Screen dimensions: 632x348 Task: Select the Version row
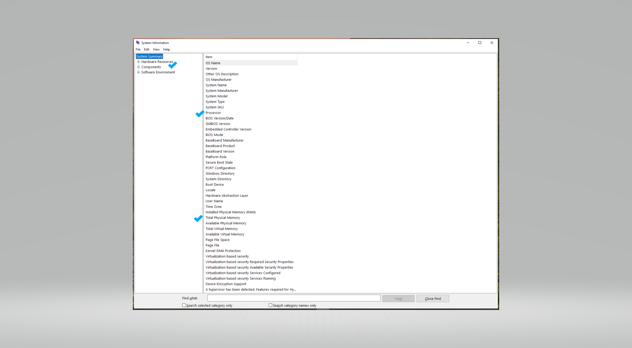[251, 69]
